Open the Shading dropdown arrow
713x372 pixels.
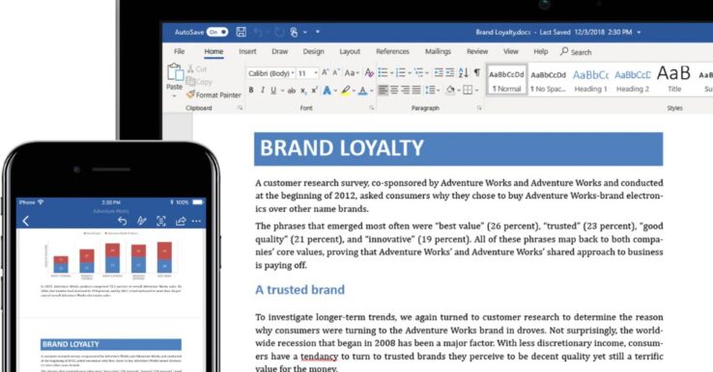459,91
